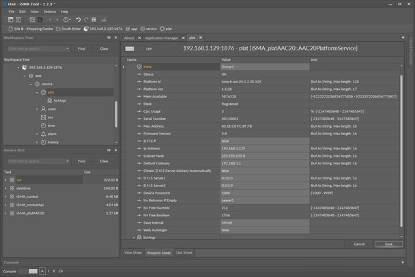This screenshot has height=277, width=415.
Task: Select the sox service icon in tree
Action: click(x=42, y=117)
